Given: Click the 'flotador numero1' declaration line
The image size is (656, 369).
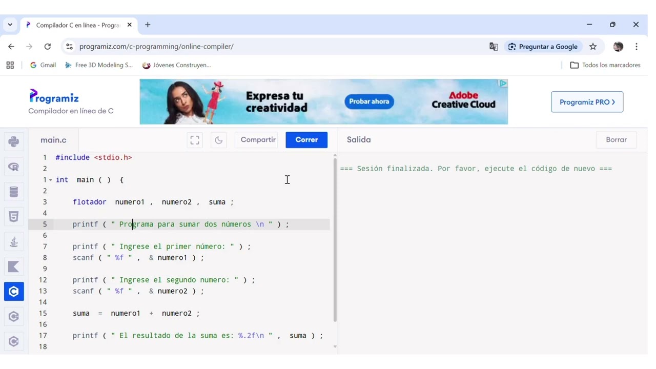Looking at the screenshot, I should pyautogui.click(x=153, y=202).
